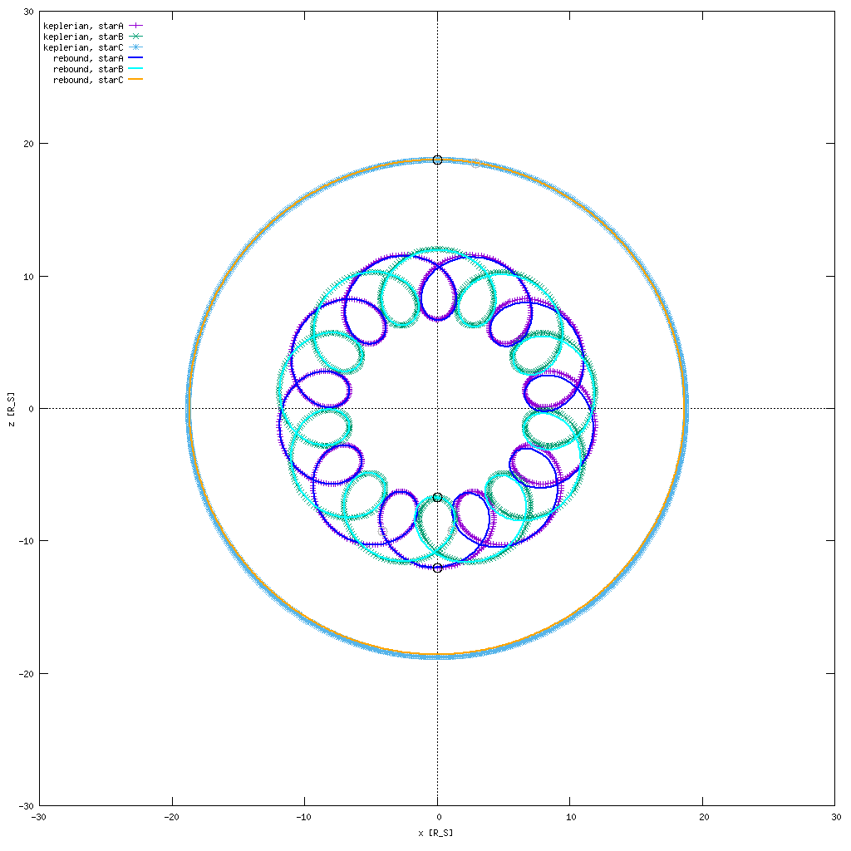Screen dimensions: 851x851
Task: Click the black circle marker on the outer orbit
Action: (x=437, y=160)
